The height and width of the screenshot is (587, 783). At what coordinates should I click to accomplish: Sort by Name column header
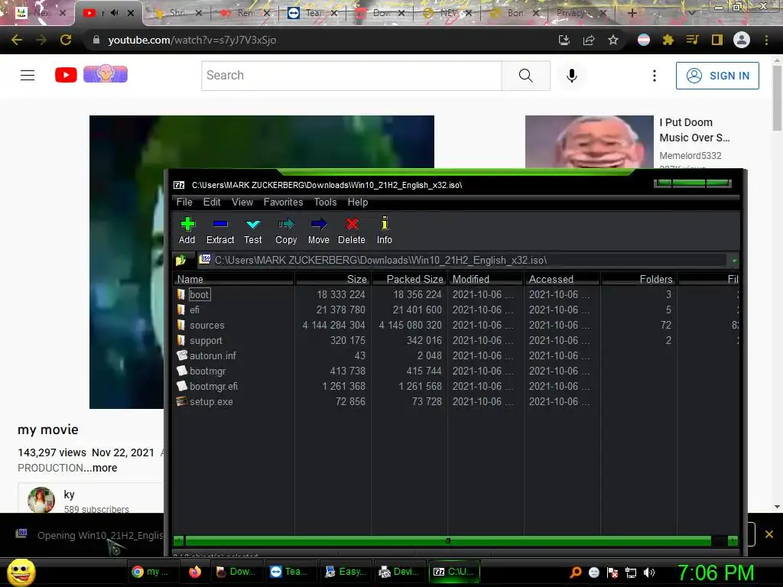click(233, 279)
